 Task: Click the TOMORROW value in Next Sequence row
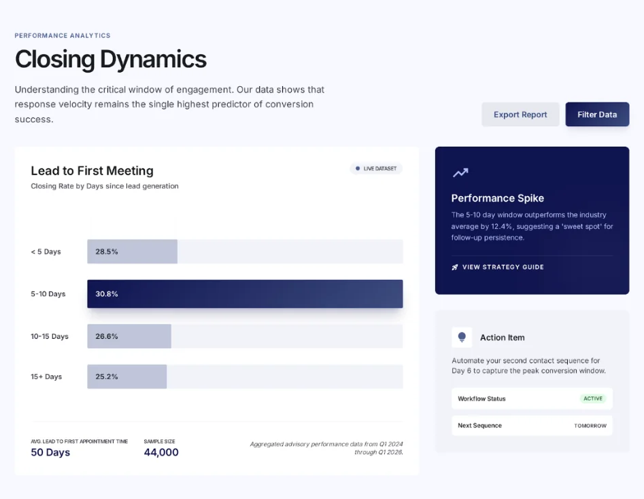click(590, 426)
